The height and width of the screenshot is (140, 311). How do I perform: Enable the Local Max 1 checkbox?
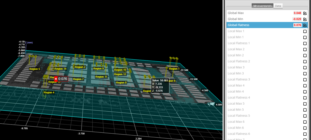click(x=305, y=31)
